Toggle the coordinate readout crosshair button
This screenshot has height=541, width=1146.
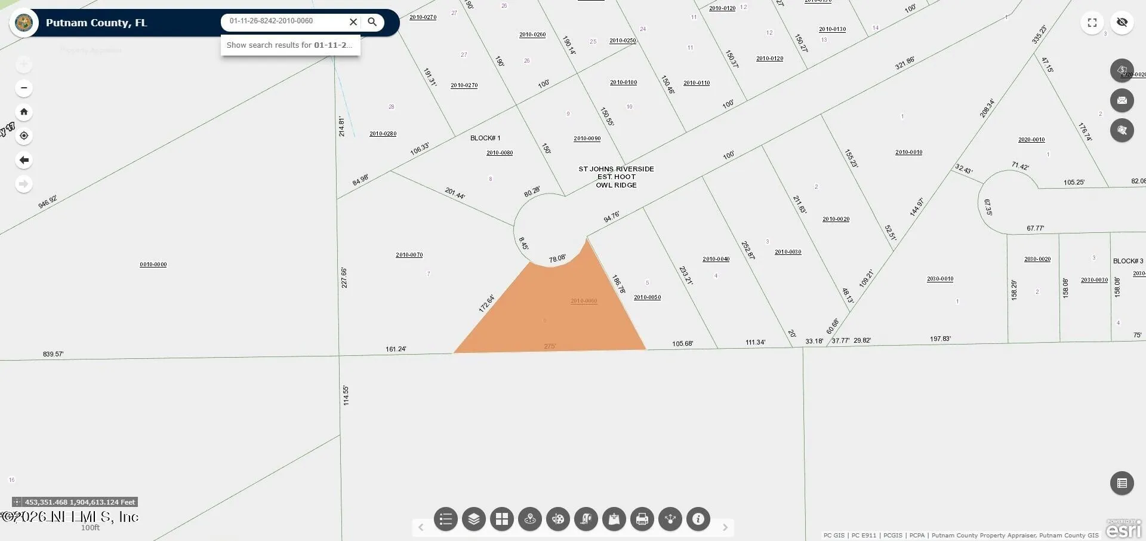[17, 502]
